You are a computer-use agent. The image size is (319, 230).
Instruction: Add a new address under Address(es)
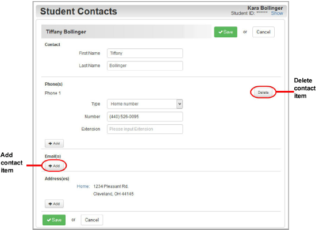tap(54, 204)
